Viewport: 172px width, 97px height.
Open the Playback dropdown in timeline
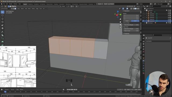[x=7, y=89]
